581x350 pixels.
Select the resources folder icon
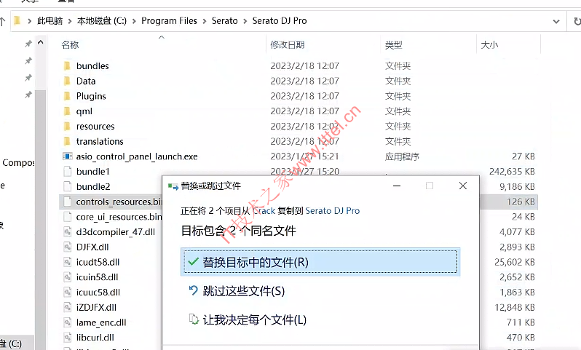[67, 127]
